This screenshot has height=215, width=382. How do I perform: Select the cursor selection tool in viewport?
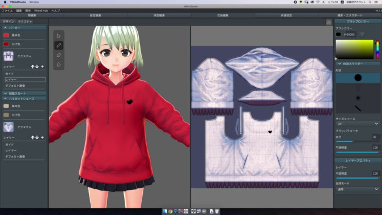coord(59,36)
